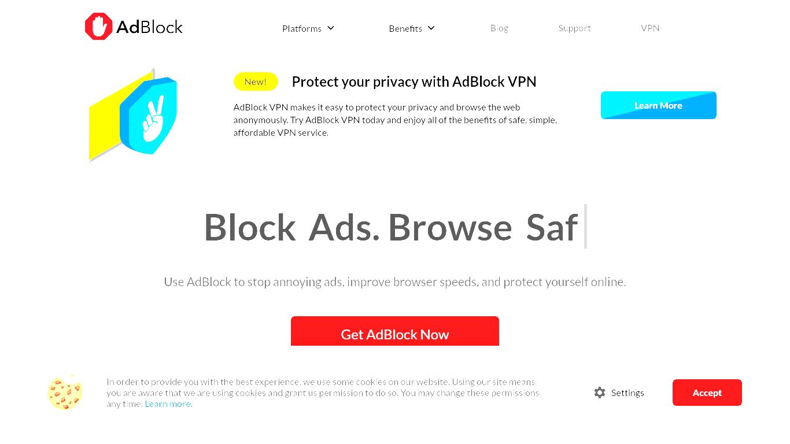
Task: Go to the Blog page
Action: (x=499, y=28)
